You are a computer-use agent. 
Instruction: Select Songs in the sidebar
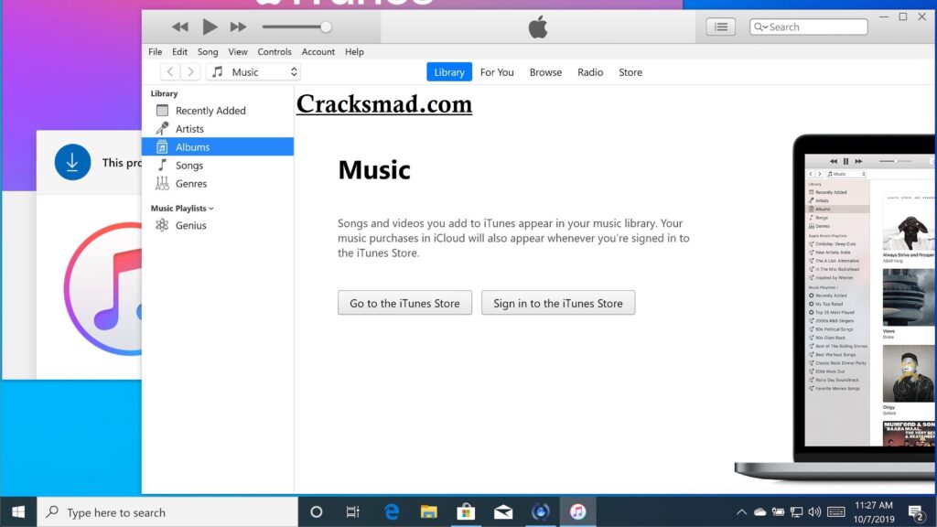[x=218, y=166]
